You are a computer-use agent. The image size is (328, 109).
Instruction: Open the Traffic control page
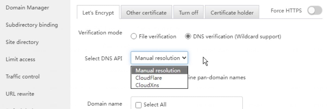[23, 77]
